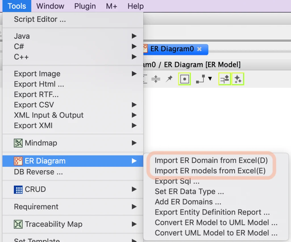The width and height of the screenshot is (291, 242).
Task: Expand the C# submenu
Action: pos(73,46)
